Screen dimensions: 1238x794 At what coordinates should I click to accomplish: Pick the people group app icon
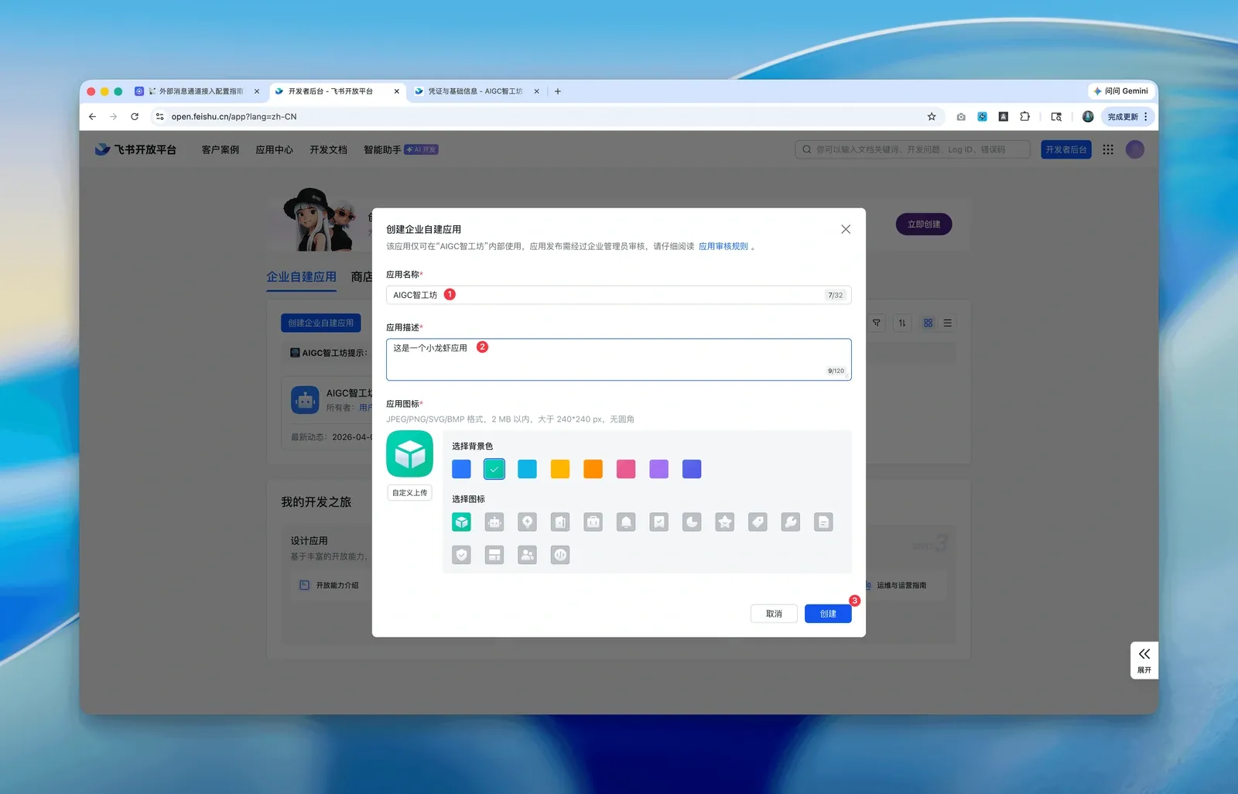[527, 555]
